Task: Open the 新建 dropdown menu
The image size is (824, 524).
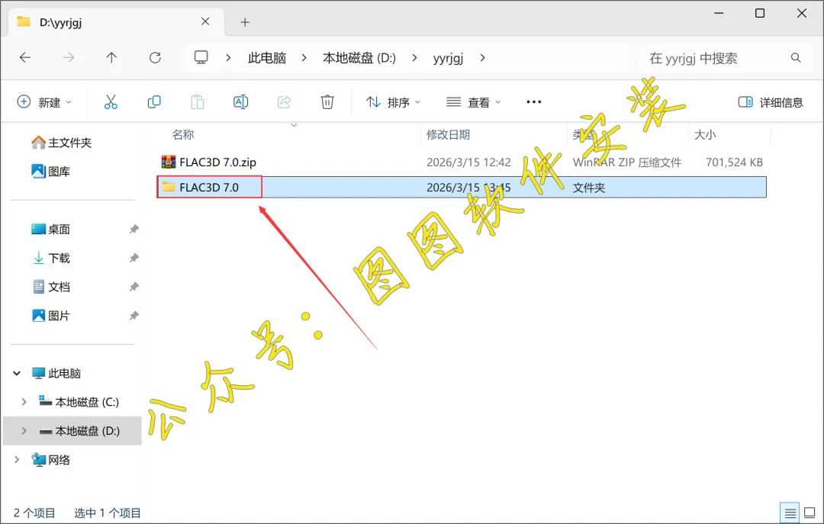Action: click(44, 102)
